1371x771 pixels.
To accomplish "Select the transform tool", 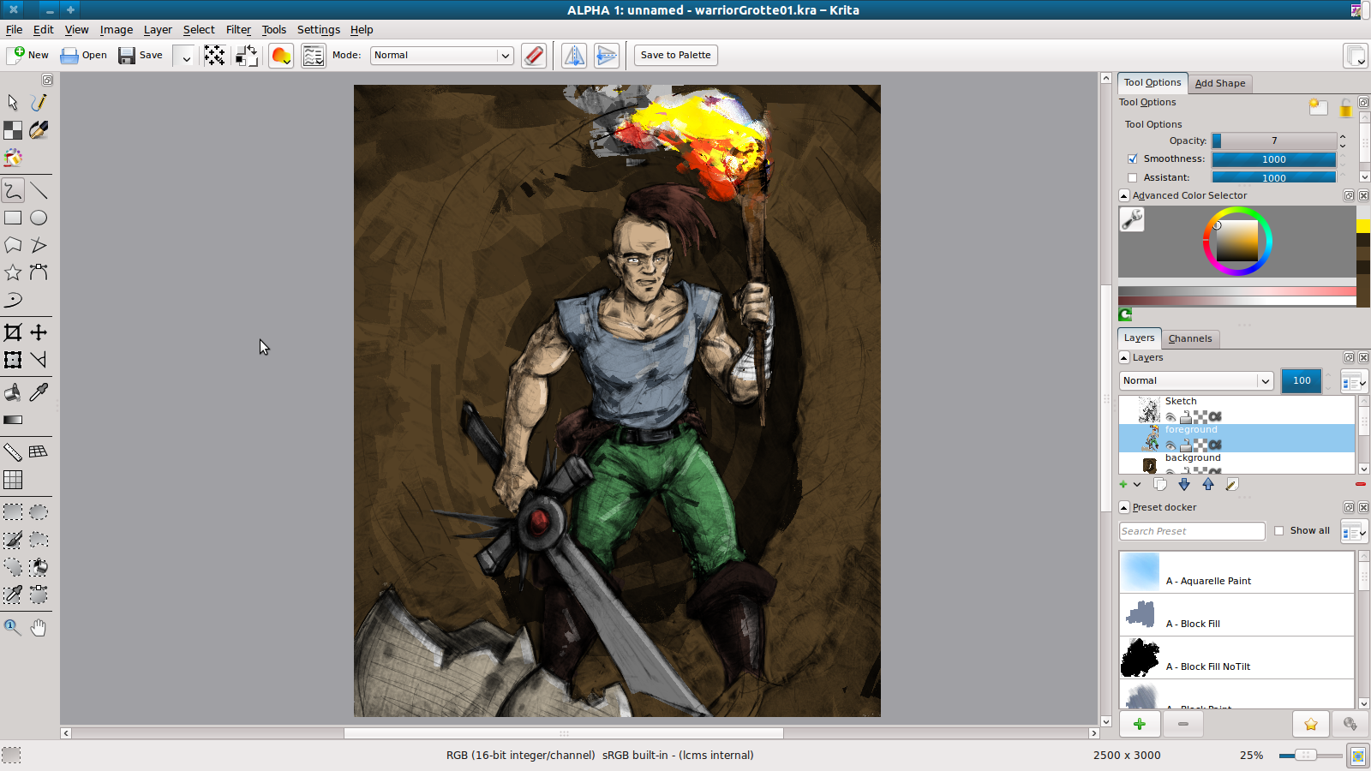I will 13,360.
